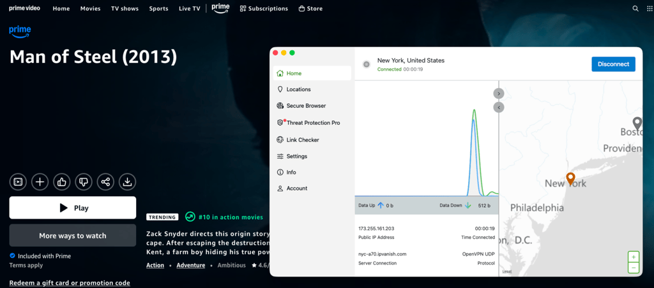The width and height of the screenshot is (654, 288).
Task: Click the thumbs down dislike icon
Action: (84, 182)
